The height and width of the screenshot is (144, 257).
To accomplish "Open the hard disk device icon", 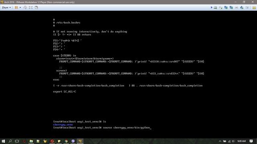I will 215,8.
